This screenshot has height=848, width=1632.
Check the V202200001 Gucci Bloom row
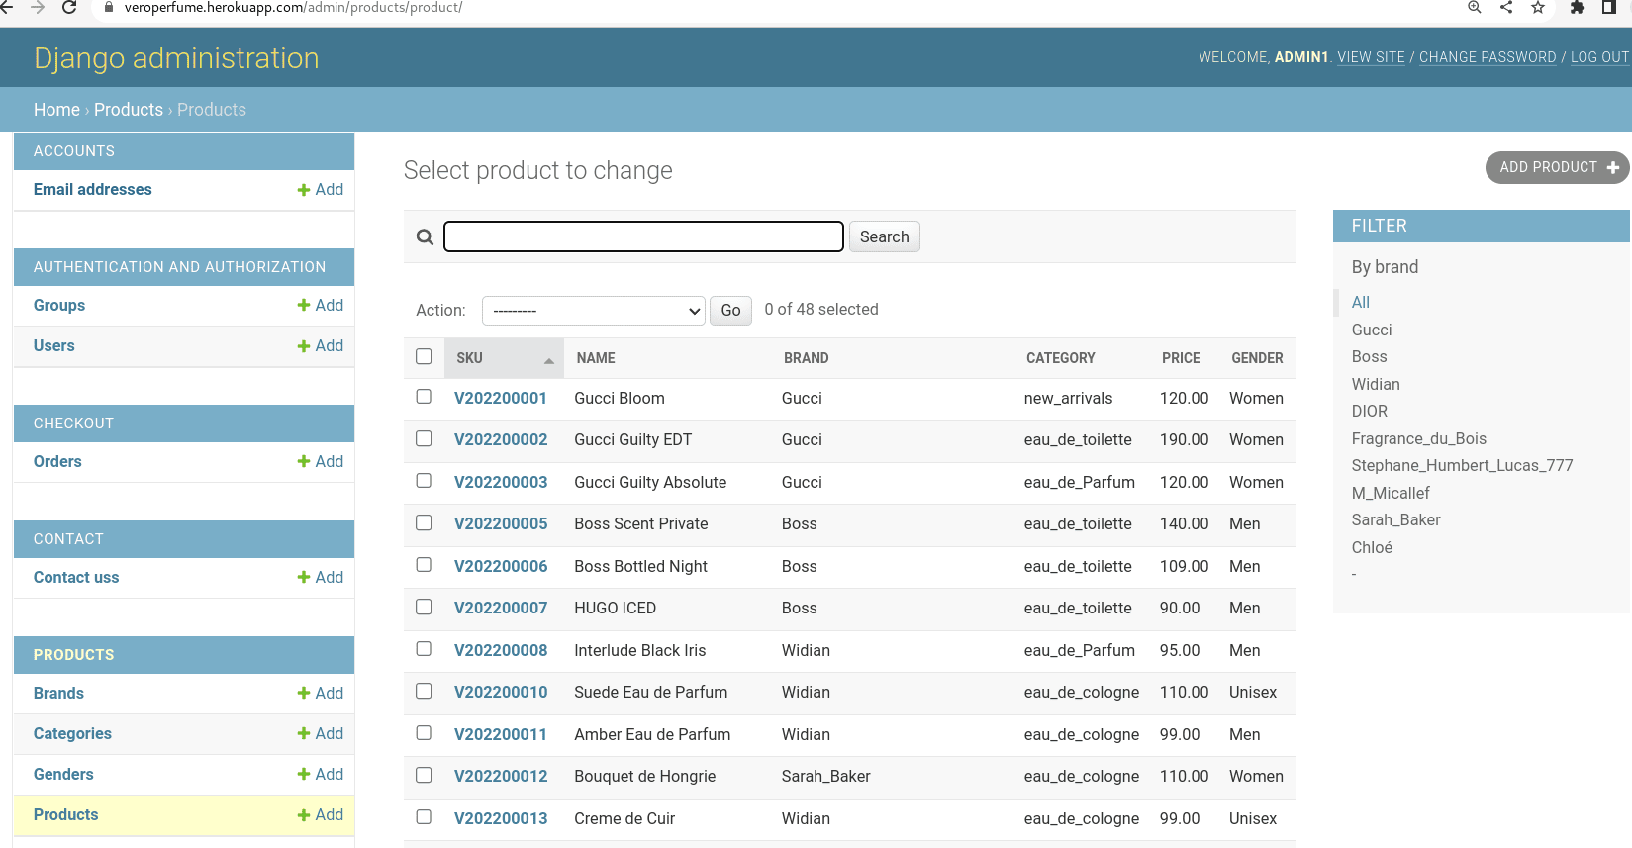tap(424, 396)
